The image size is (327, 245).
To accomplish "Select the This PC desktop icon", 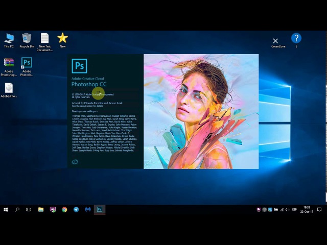I will click(x=9, y=40).
